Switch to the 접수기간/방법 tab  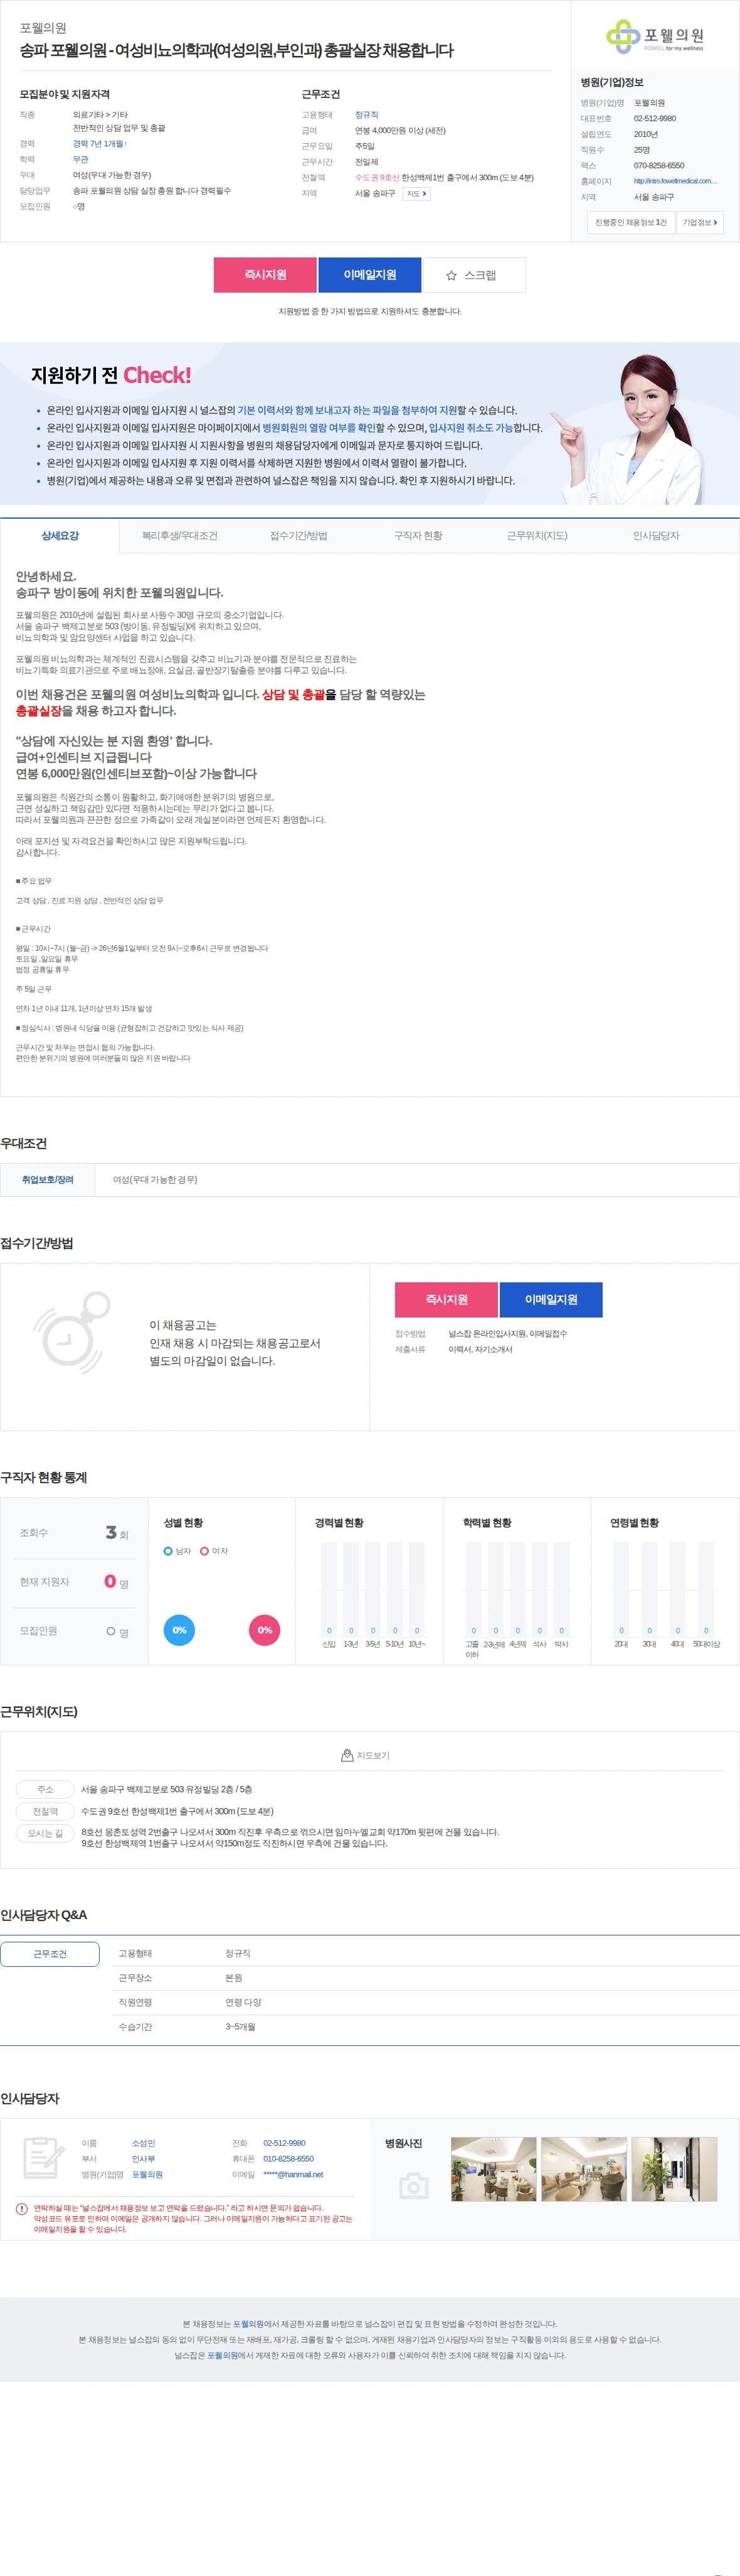pyautogui.click(x=299, y=536)
